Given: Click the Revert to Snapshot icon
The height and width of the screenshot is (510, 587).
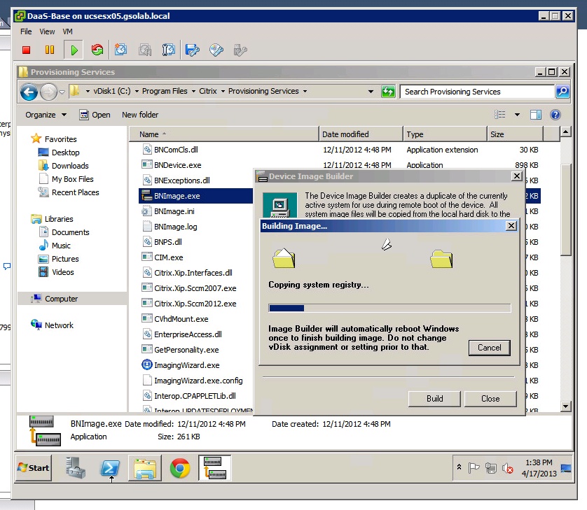Looking at the screenshot, I should click(x=145, y=50).
